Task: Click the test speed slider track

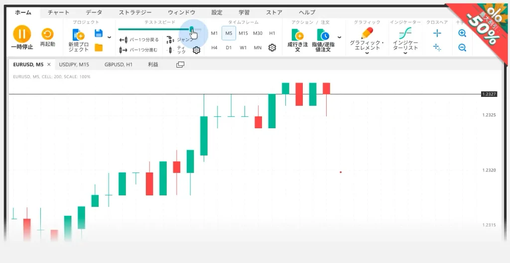Action: point(159,29)
